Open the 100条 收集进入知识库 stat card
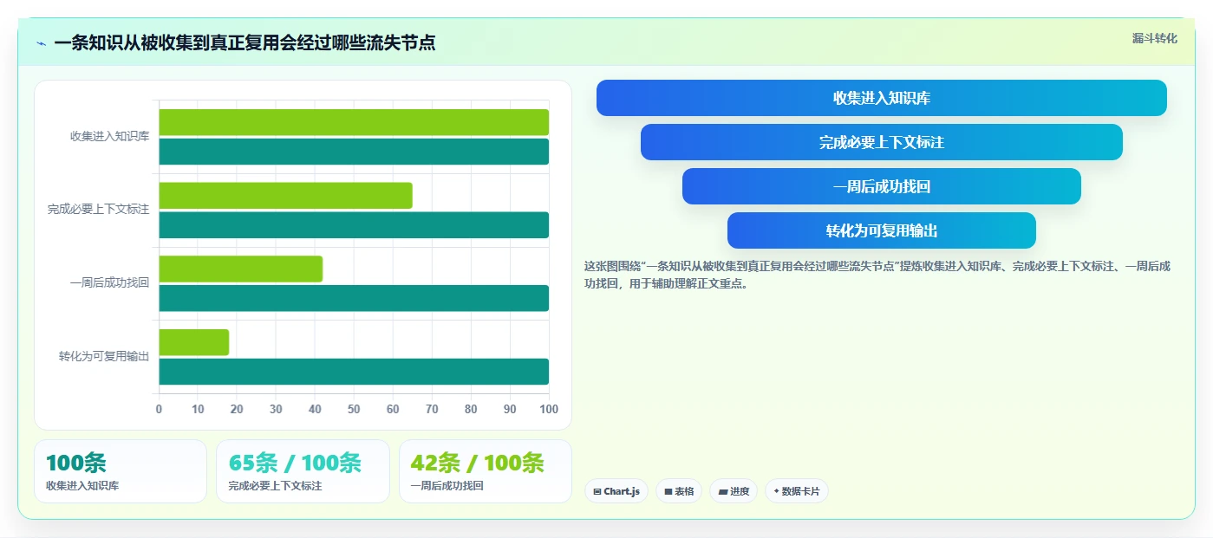 tap(121, 471)
